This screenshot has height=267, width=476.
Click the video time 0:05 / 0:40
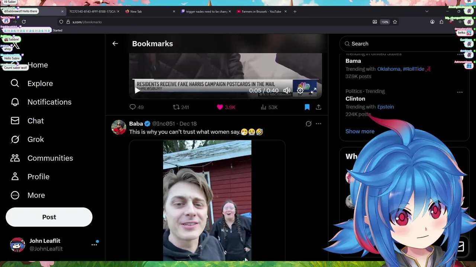point(264,90)
